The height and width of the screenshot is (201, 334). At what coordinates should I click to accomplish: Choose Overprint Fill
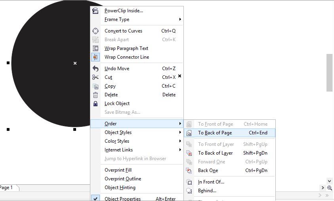coord(137,170)
